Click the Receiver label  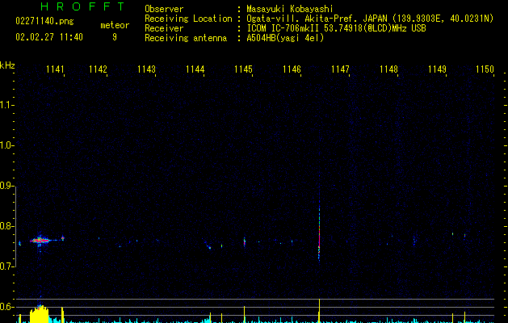pos(164,28)
